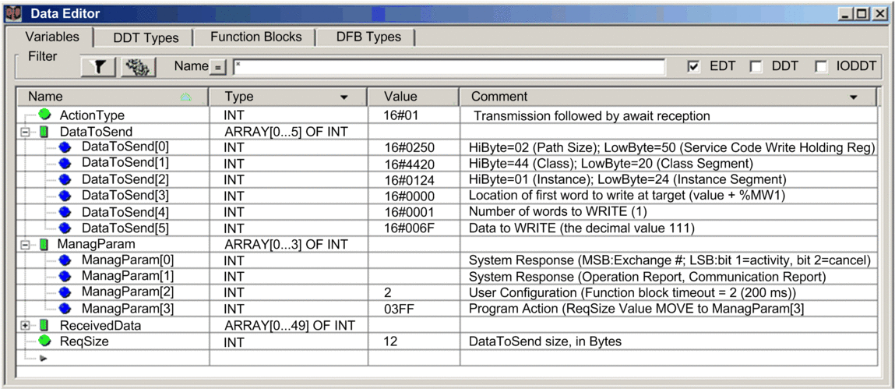Uncheck the EDT checkbox

coord(693,67)
